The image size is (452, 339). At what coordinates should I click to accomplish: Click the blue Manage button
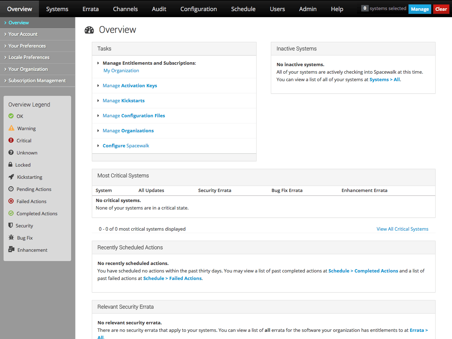tap(420, 9)
